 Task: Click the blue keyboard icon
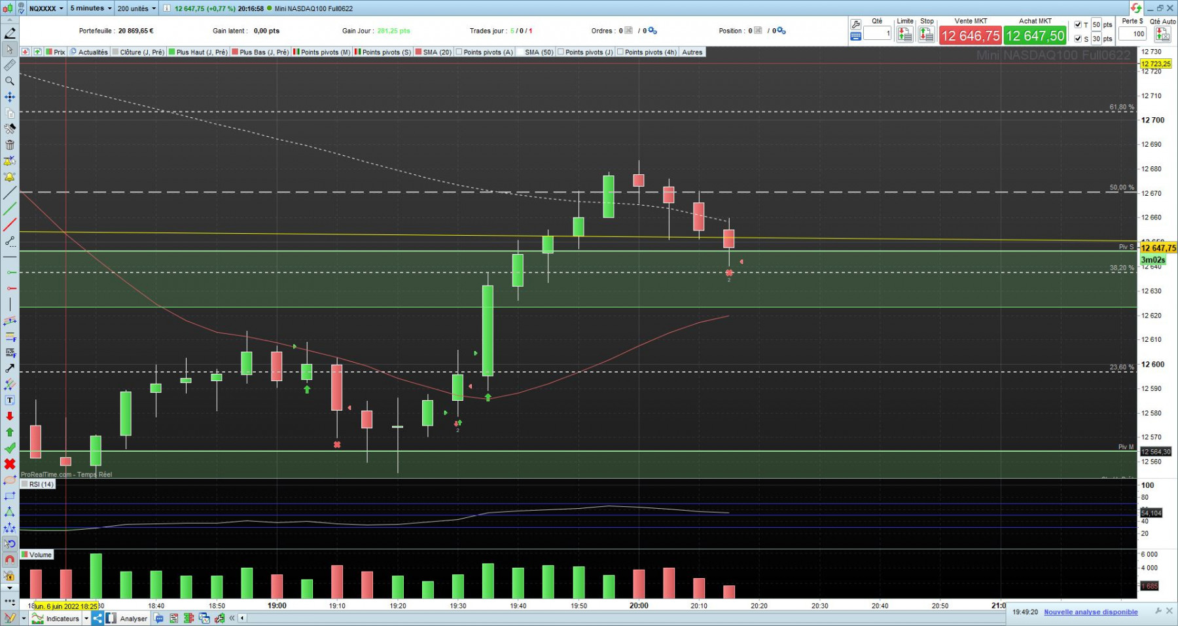[855, 37]
